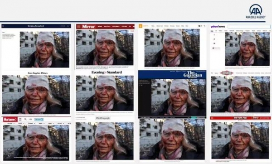Screen dimensions: 272x164
Task: Click the Evening Standard masthead
Action: coord(107,72)
